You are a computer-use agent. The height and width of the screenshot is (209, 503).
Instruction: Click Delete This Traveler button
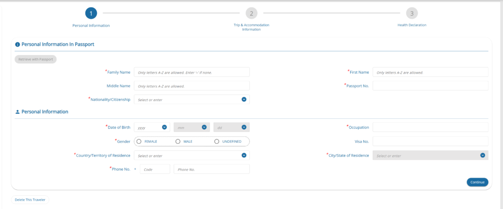(30, 200)
